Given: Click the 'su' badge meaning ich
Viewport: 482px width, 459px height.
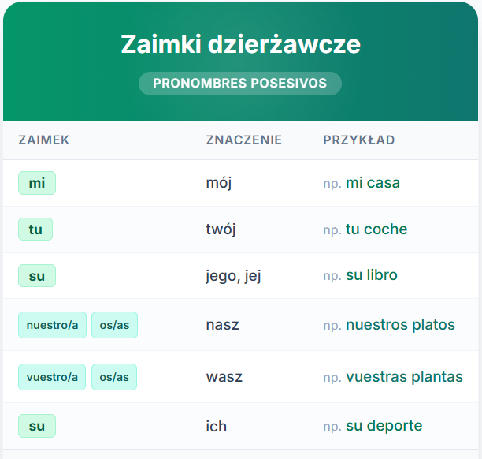Looking at the screenshot, I should [37, 426].
